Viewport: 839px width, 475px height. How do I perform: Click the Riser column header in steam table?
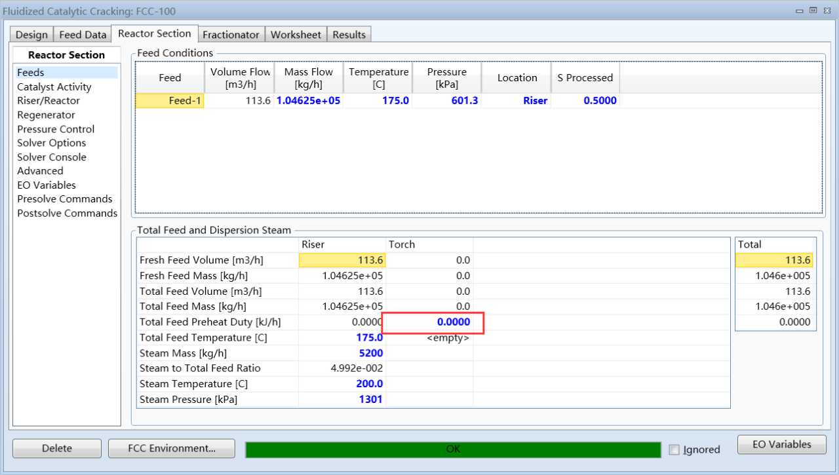[x=342, y=244]
